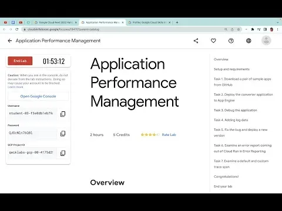Click first pinned YouTube tab
Screen dimensions: 282x211
coord(5,22)
